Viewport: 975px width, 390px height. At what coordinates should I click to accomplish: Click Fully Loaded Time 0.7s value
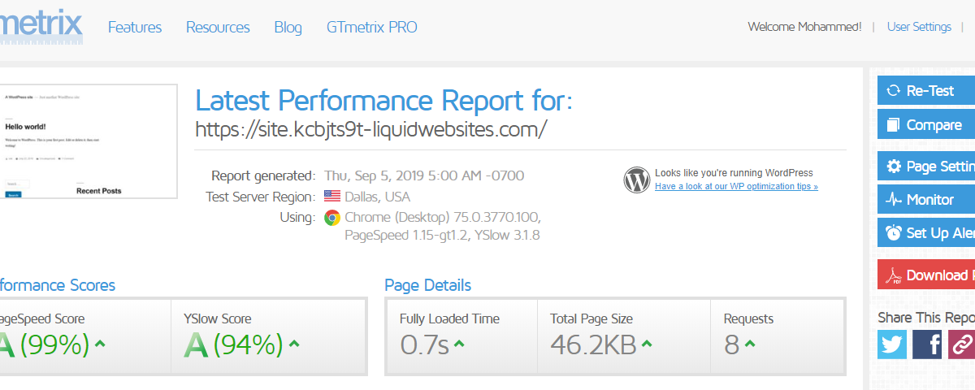(424, 345)
